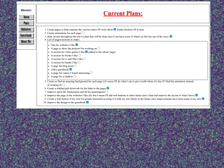Check 'A page for videos I found' checkbox

(x=91, y=73)
